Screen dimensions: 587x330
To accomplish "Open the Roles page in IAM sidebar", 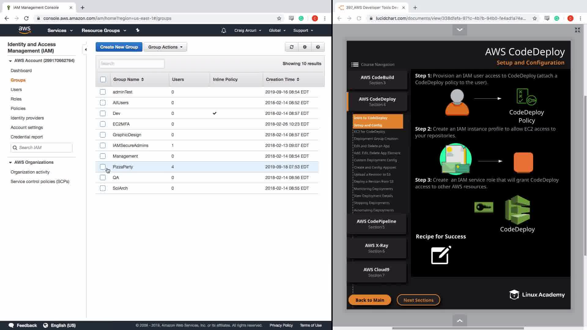I will (x=16, y=99).
